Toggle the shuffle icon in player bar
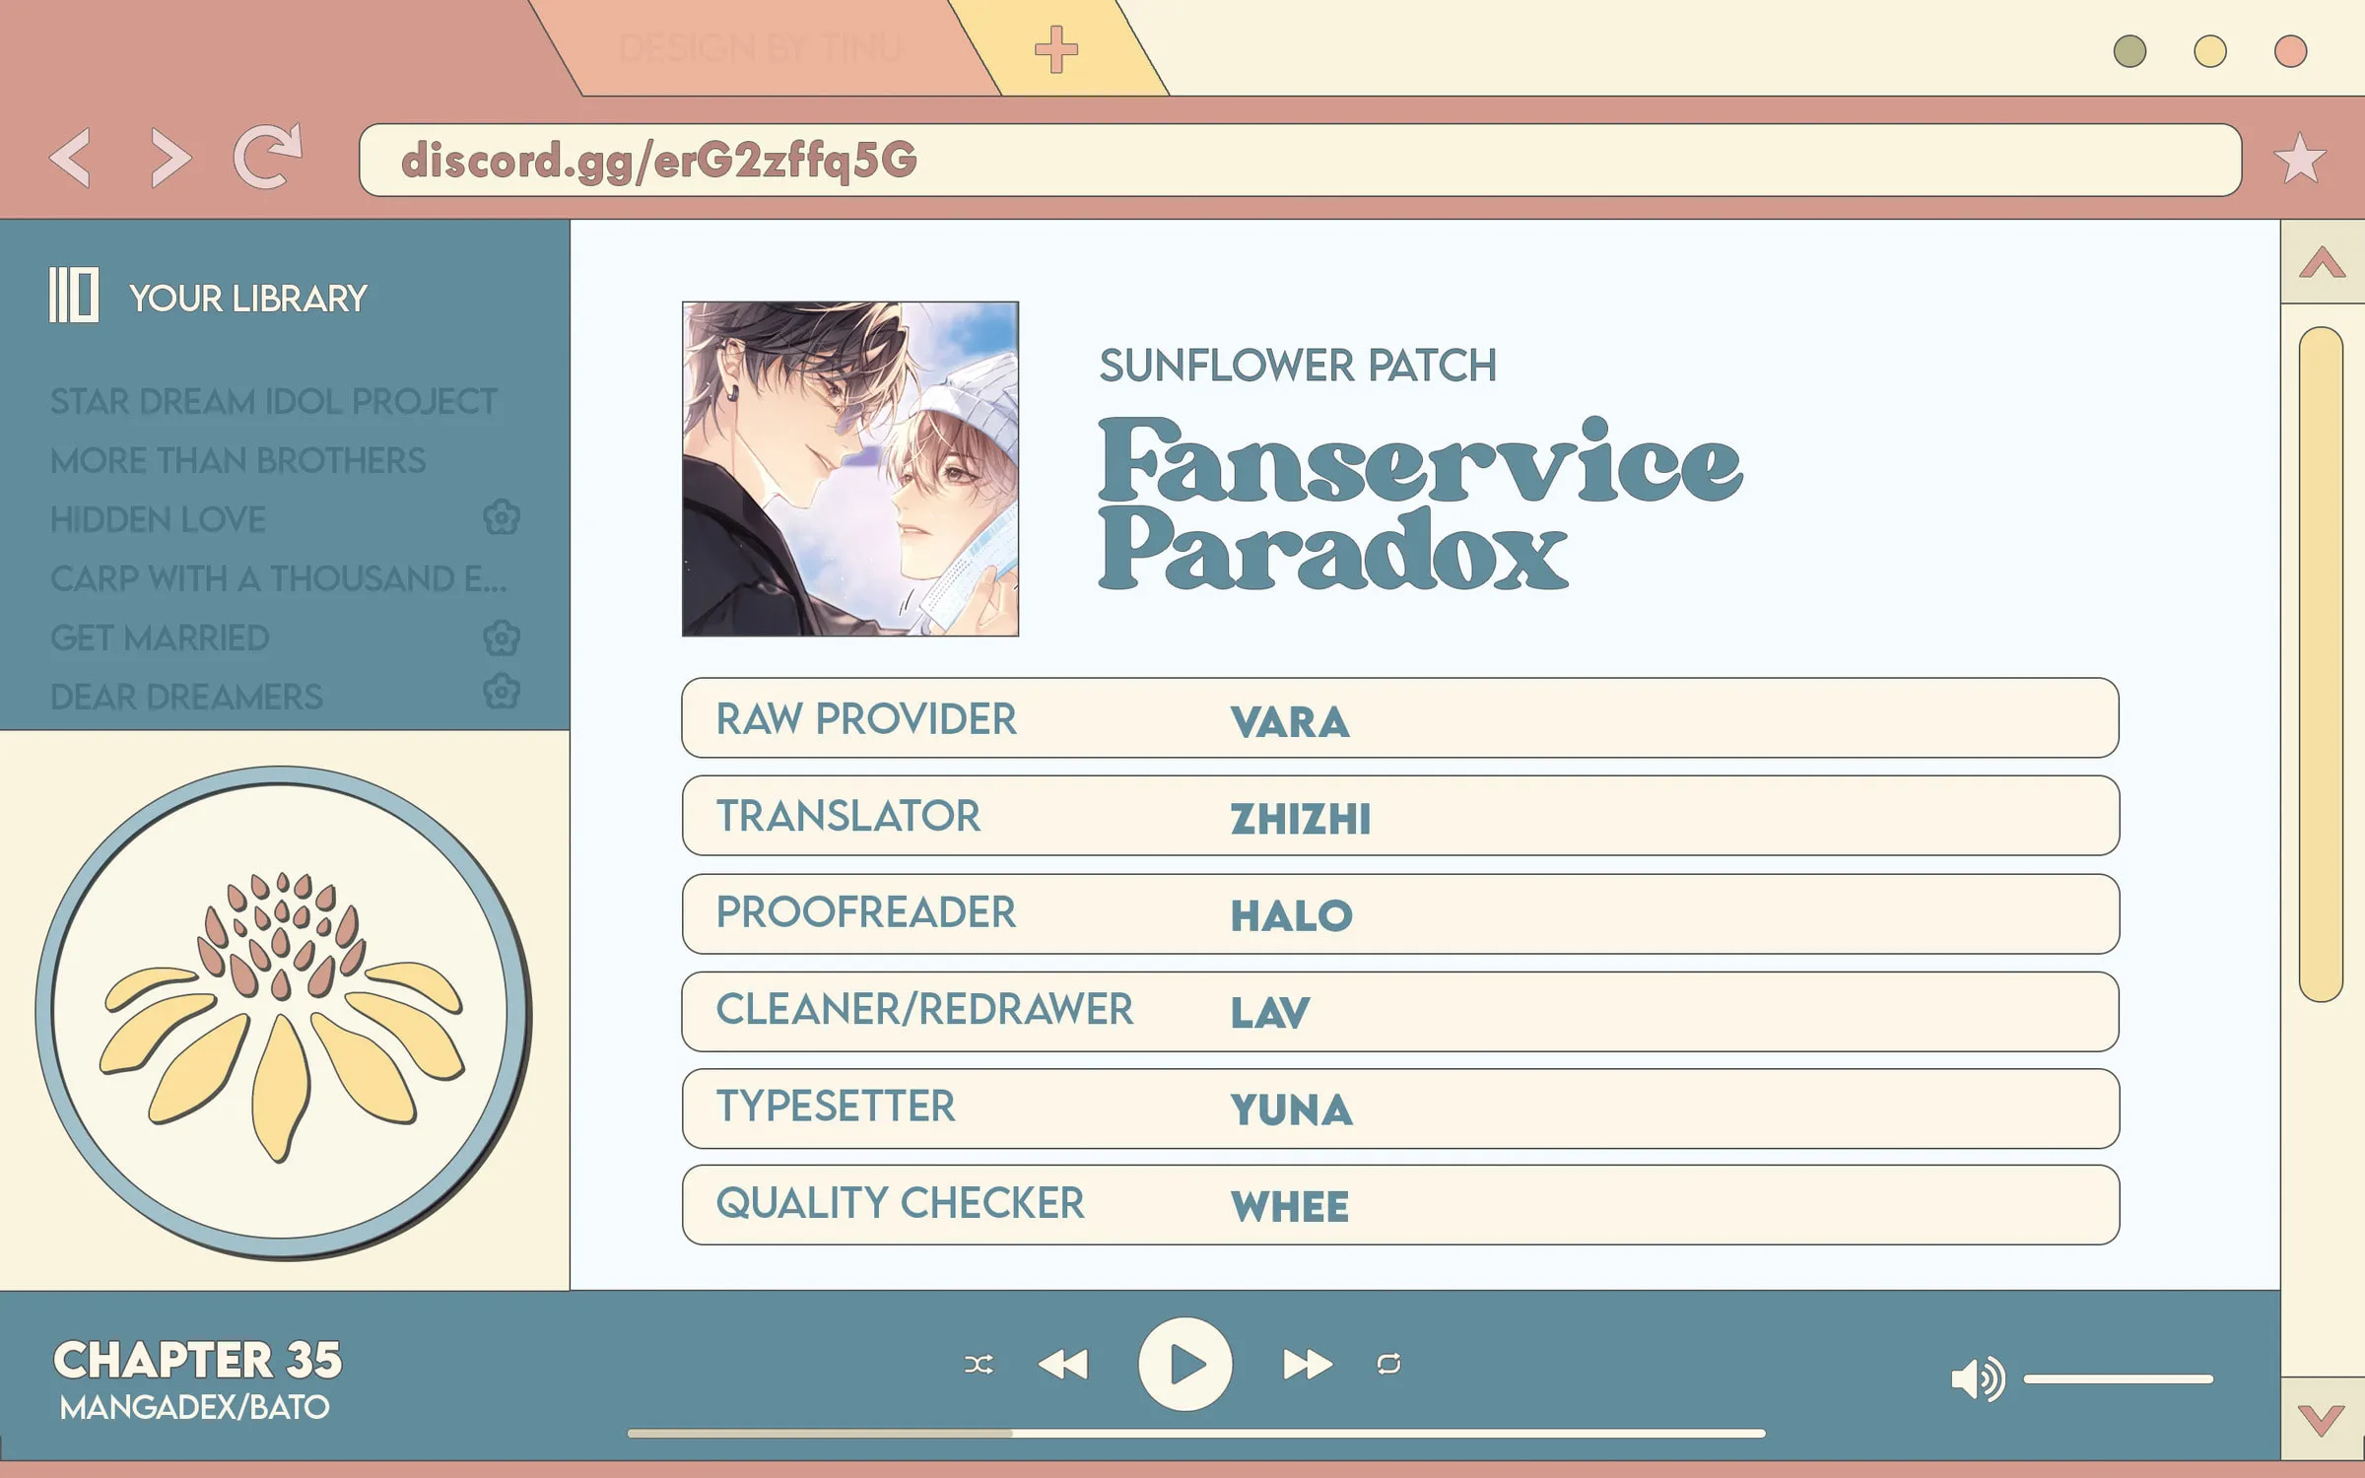The width and height of the screenshot is (2365, 1478). click(979, 1364)
